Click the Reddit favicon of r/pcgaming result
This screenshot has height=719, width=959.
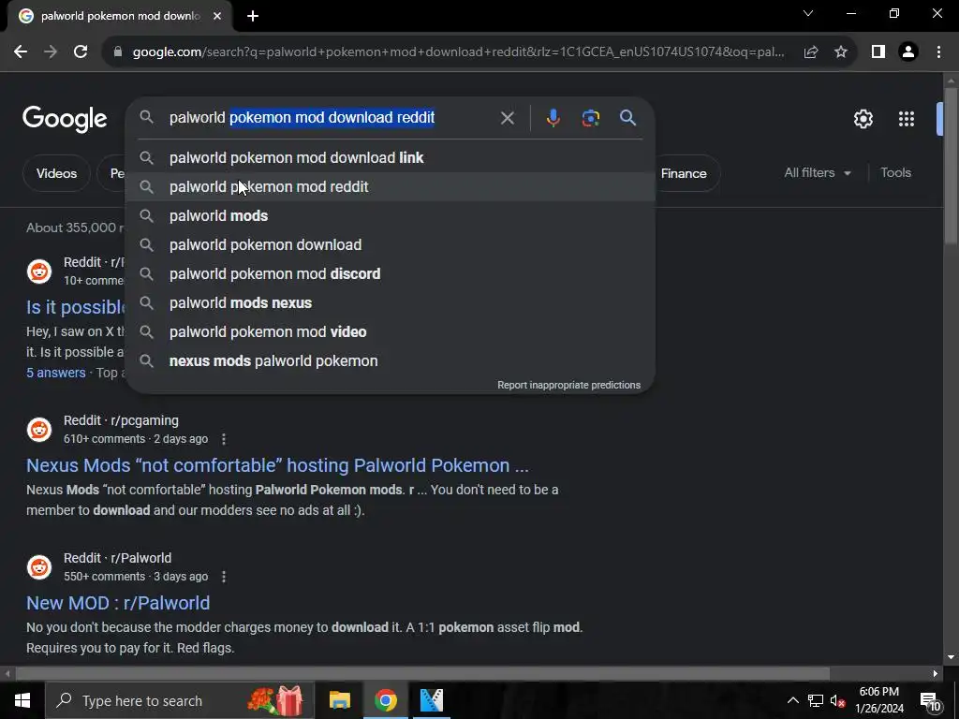click(x=39, y=429)
